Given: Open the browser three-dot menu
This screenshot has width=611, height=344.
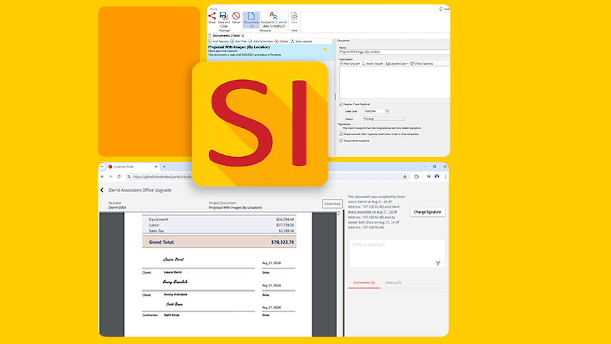Looking at the screenshot, I should pyautogui.click(x=445, y=176).
